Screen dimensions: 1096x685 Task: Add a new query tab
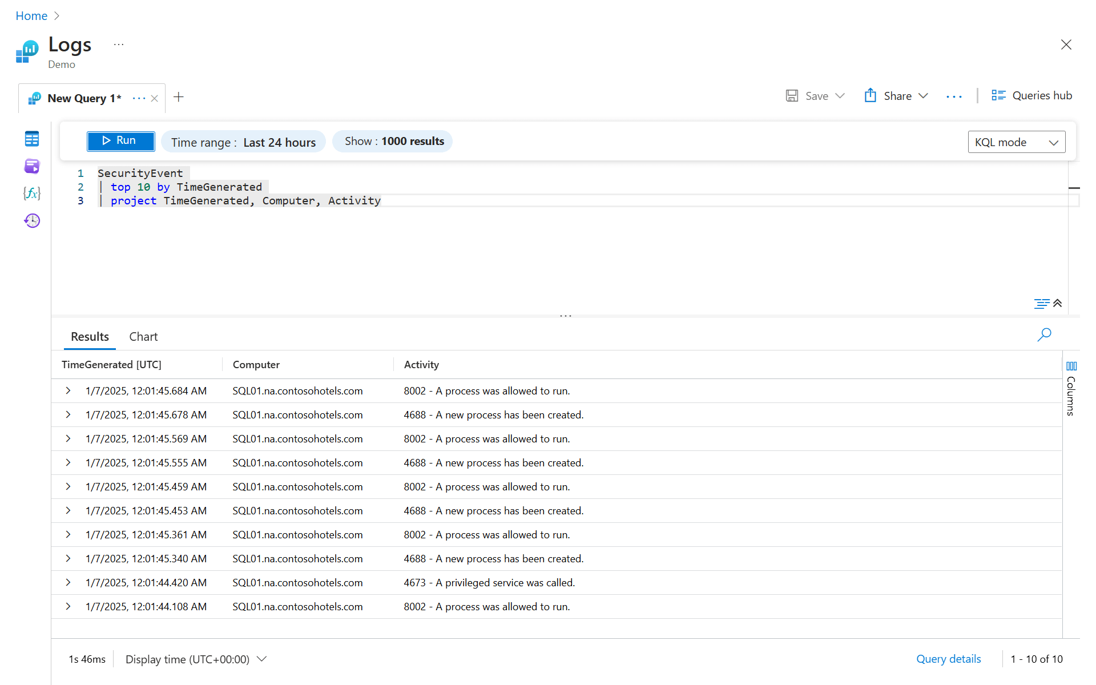click(179, 97)
